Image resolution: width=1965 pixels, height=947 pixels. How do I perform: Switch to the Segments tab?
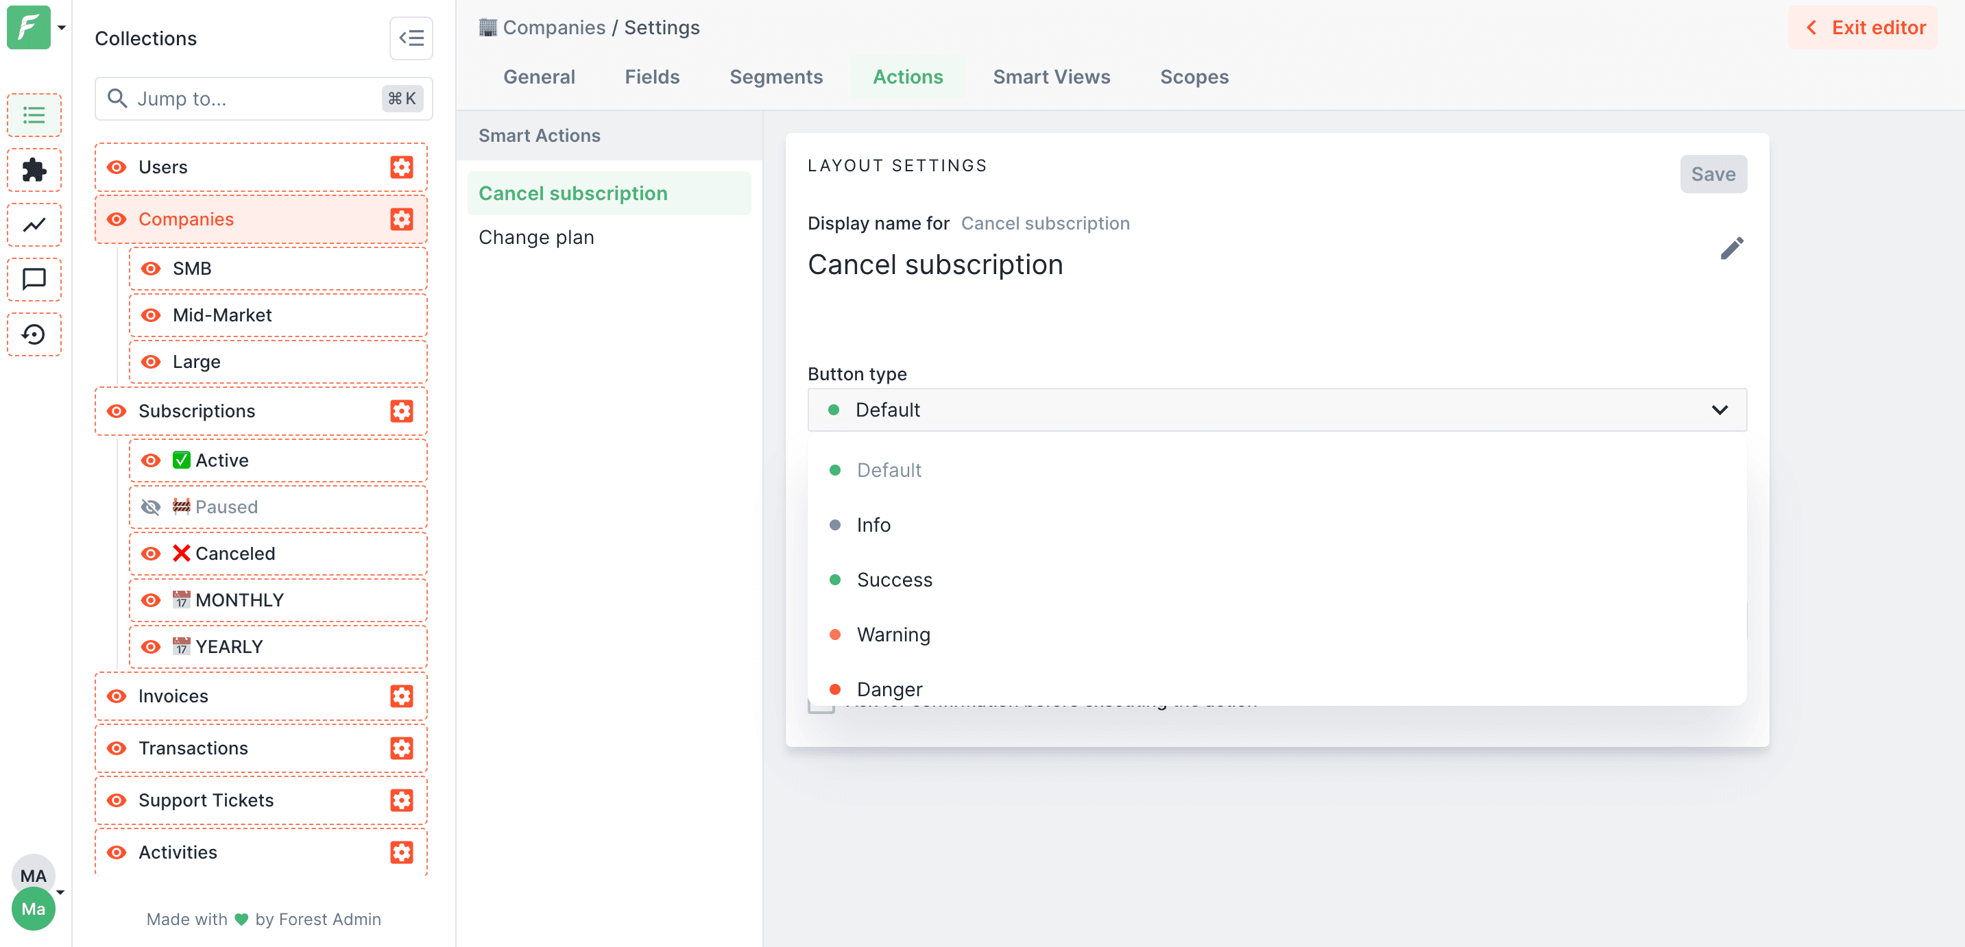coord(775,77)
